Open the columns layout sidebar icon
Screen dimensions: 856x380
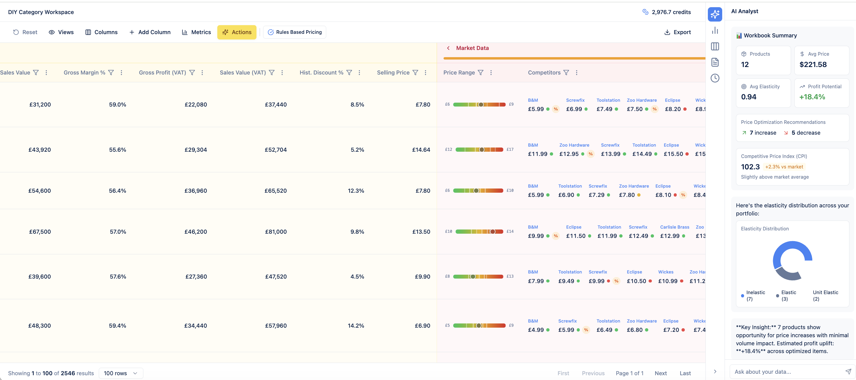click(x=715, y=46)
